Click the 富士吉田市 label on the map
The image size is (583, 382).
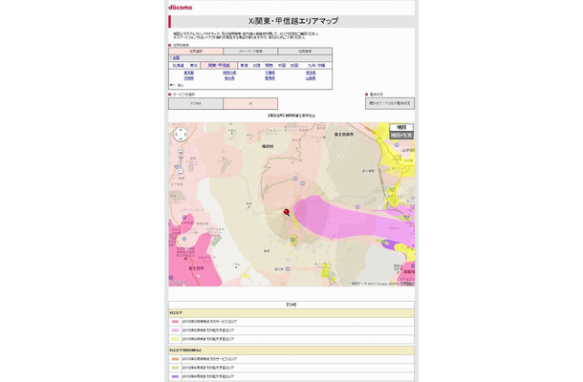[x=343, y=135]
